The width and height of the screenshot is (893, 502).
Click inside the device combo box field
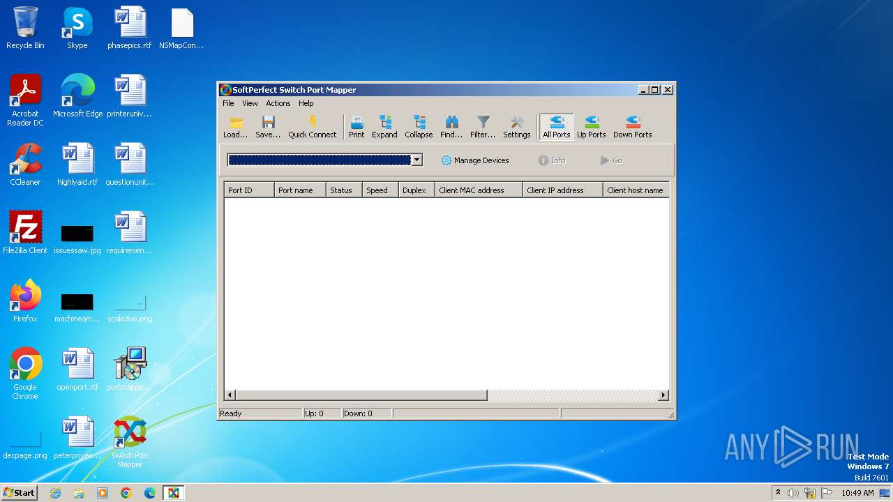point(320,160)
